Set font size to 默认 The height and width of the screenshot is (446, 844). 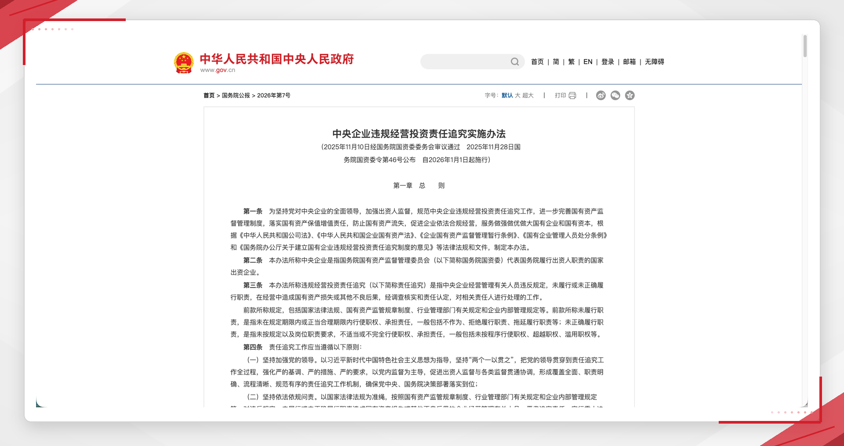tap(507, 95)
